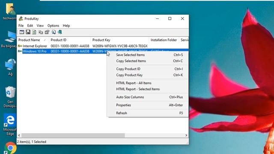Open the Select Source toolbar icon
Screen dimensions: 274x154
(22, 32)
